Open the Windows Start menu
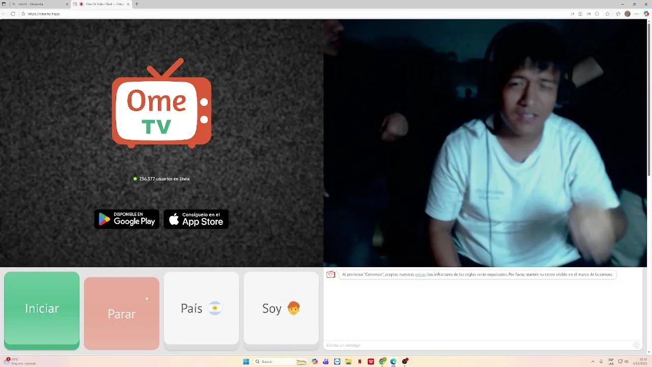 tap(246, 361)
